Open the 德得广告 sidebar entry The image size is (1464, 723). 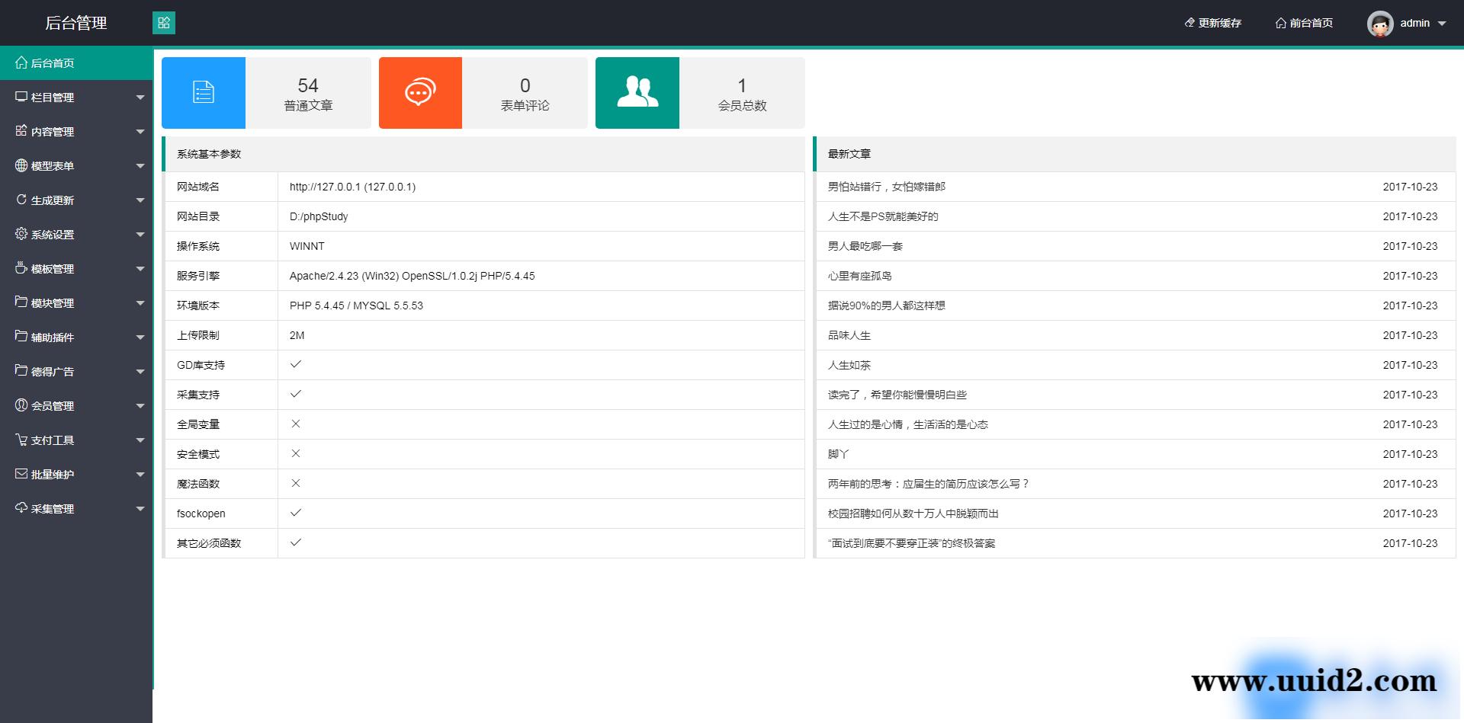click(x=53, y=371)
